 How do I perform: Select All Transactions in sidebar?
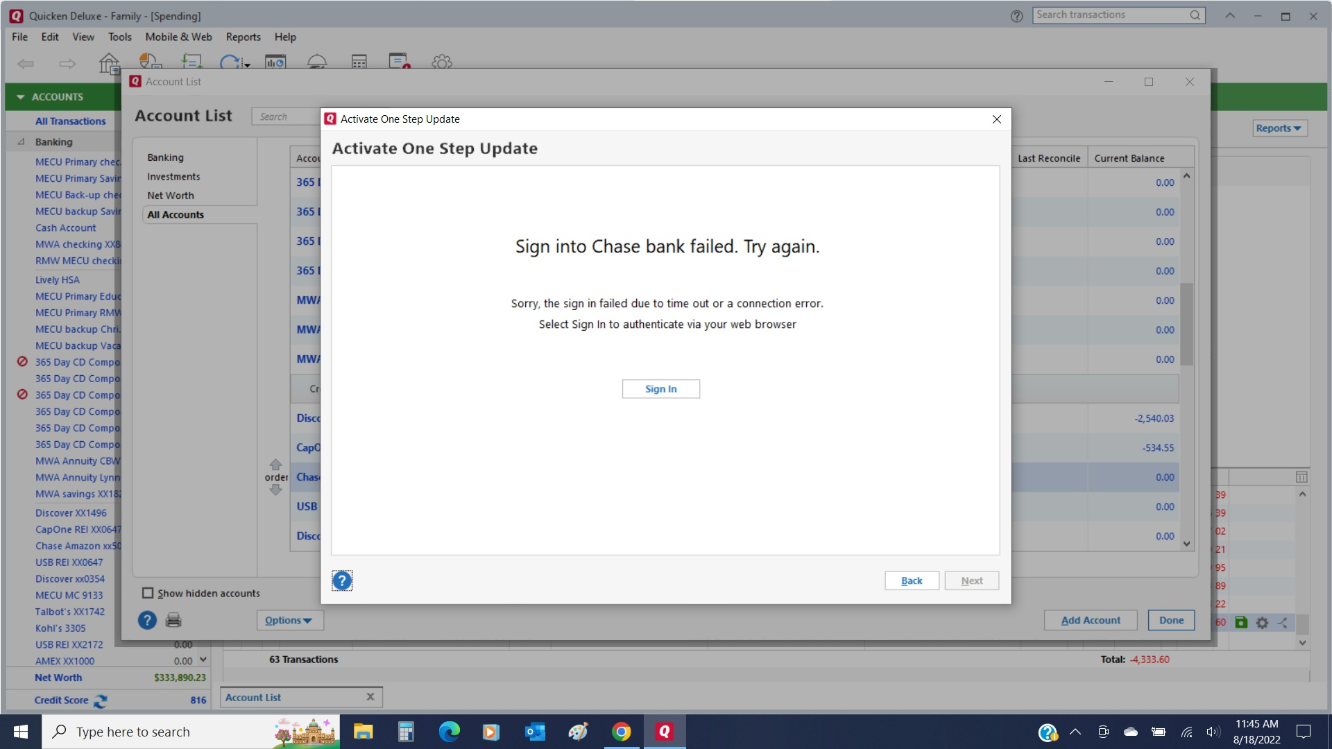pyautogui.click(x=71, y=121)
